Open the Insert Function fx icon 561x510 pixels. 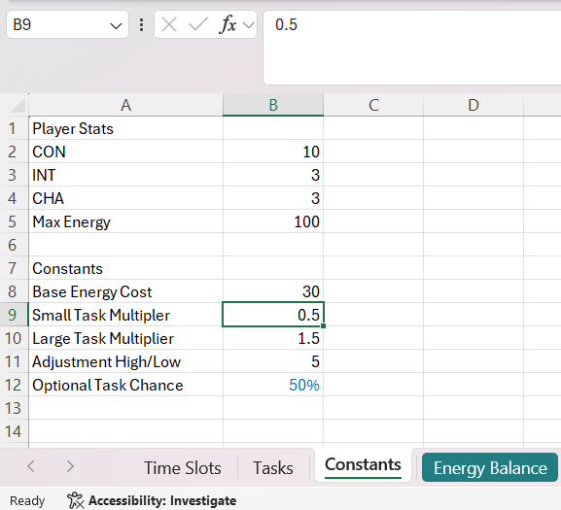[228, 24]
